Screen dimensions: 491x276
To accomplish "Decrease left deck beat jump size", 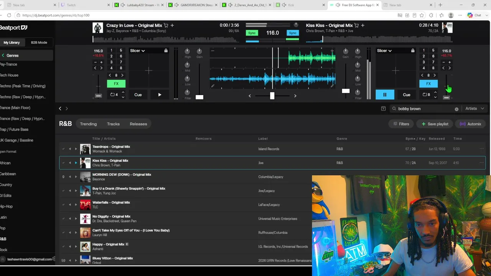I will coord(110,75).
